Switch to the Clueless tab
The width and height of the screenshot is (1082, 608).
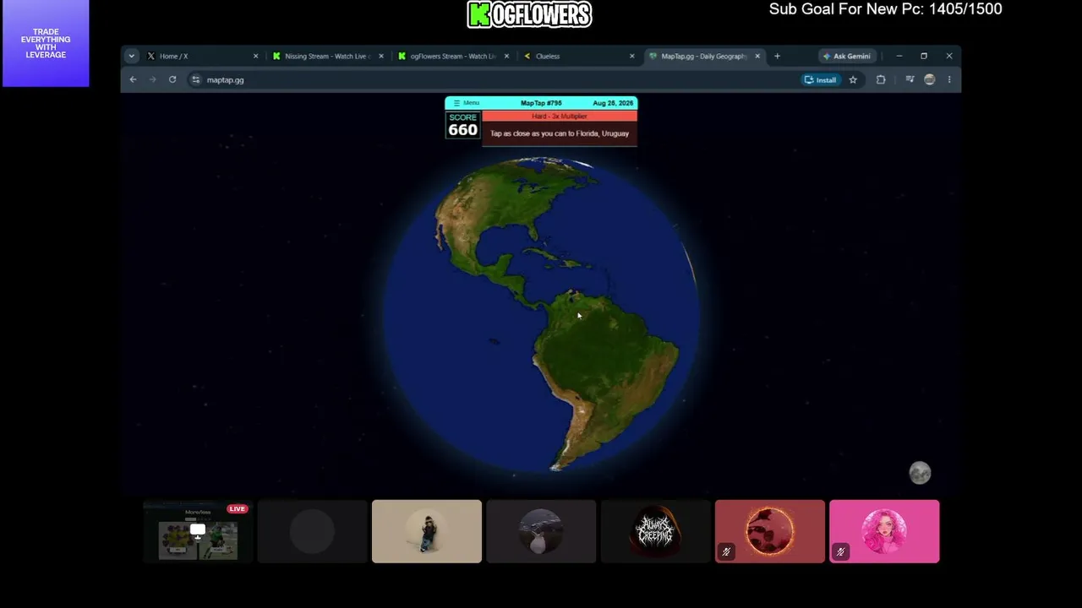[x=579, y=56]
